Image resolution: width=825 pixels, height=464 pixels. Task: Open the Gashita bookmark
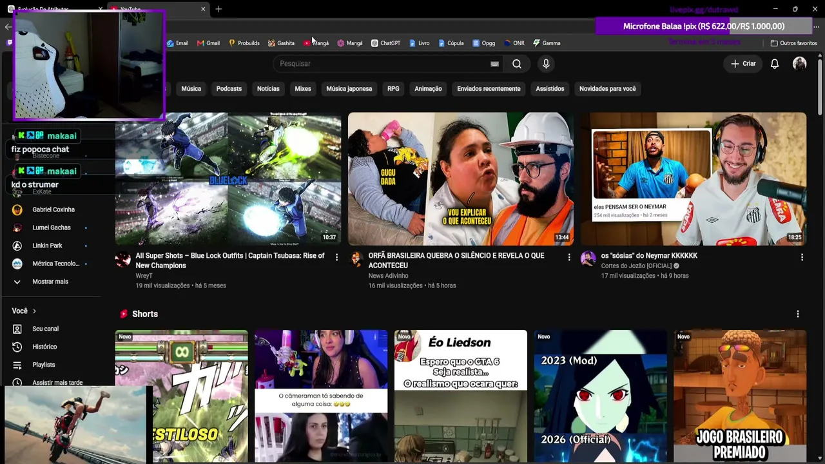click(x=281, y=43)
